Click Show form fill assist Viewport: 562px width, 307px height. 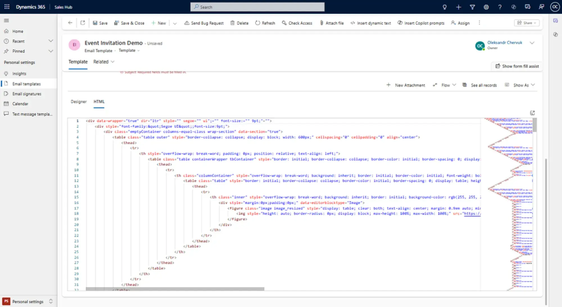pyautogui.click(x=517, y=66)
